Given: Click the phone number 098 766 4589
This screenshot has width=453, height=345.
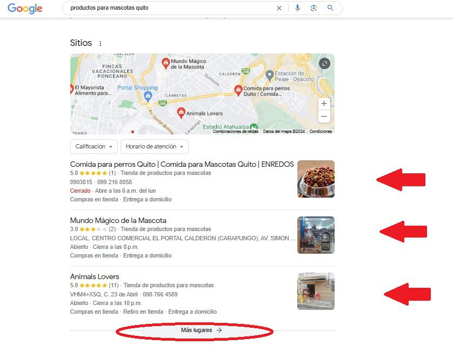Looking at the screenshot, I should tap(160, 295).
